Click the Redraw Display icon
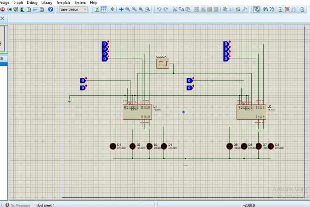310x207 pixels. click(x=97, y=9)
